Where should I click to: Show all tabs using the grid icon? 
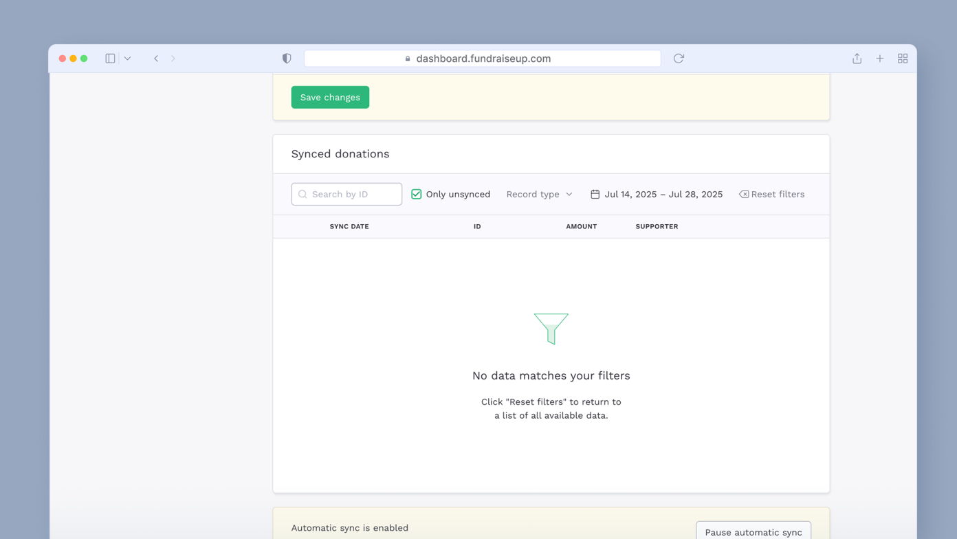(x=903, y=58)
